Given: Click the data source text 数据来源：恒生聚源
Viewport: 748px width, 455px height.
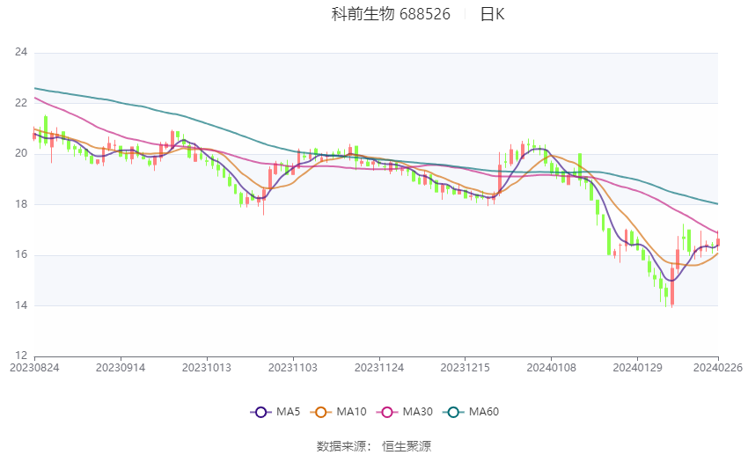Looking at the screenshot, I should (x=374, y=446).
